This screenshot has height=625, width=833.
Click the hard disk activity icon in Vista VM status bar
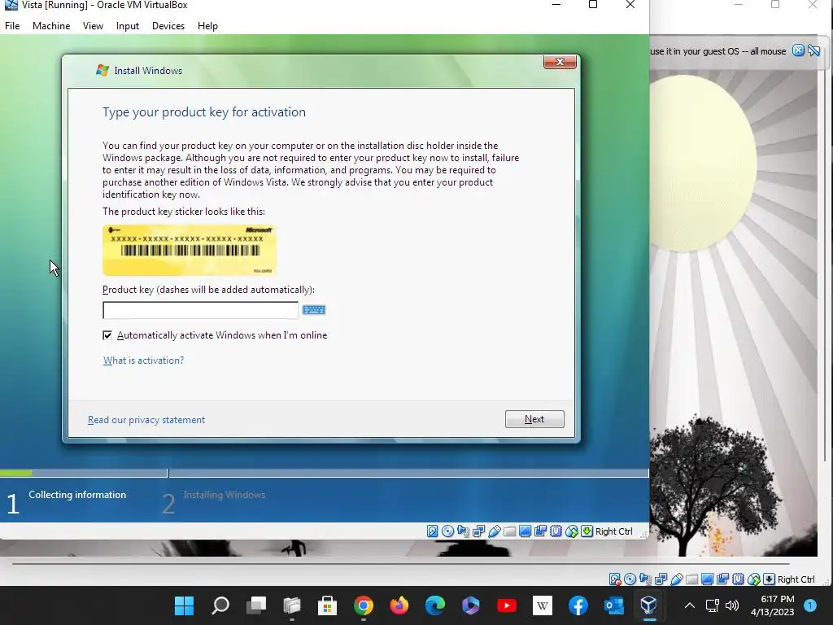point(433,531)
